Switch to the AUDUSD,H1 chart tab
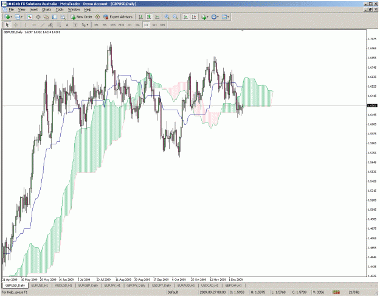 63,286
